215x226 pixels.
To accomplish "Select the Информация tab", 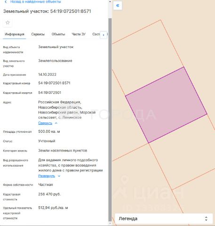I will [15, 34].
